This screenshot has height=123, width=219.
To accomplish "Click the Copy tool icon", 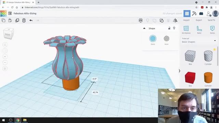I will click(x=3, y=20).
